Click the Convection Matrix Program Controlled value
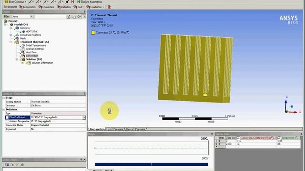 pyautogui.click(x=58, y=125)
